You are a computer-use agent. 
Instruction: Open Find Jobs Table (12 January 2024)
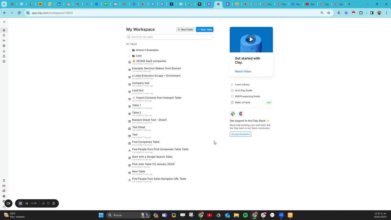[153, 164]
